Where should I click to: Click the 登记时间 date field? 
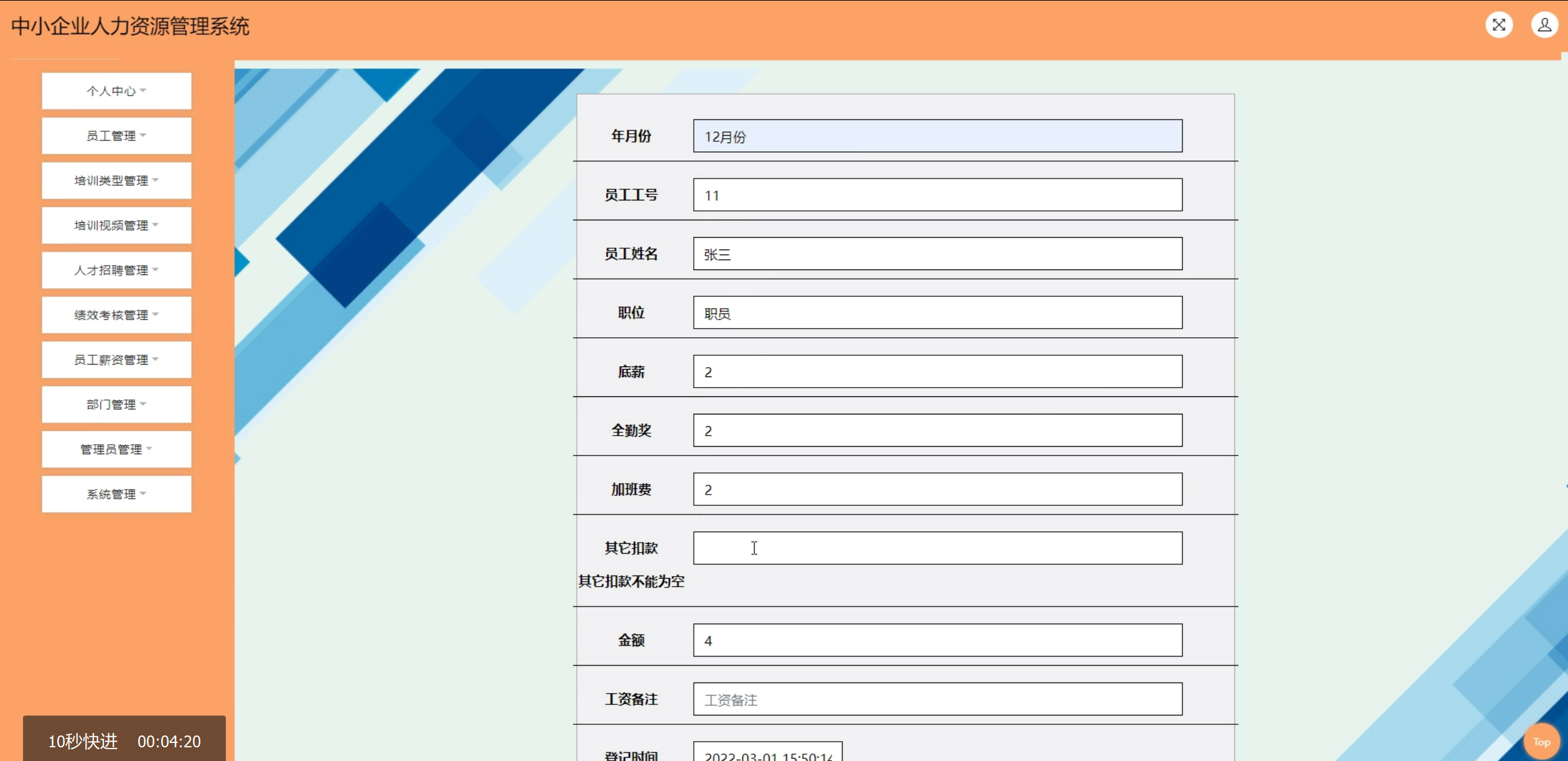coord(767,752)
